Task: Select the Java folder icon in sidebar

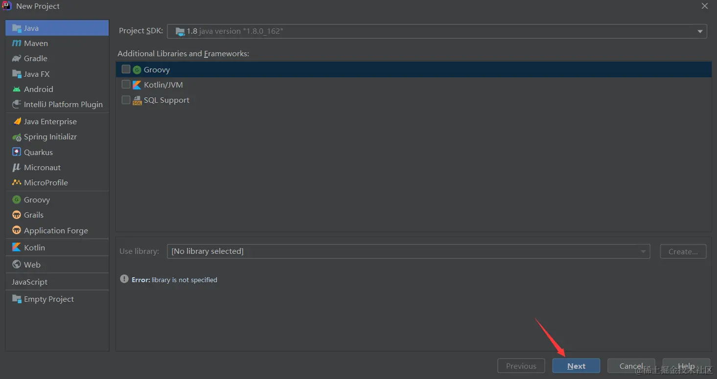Action: click(x=17, y=28)
